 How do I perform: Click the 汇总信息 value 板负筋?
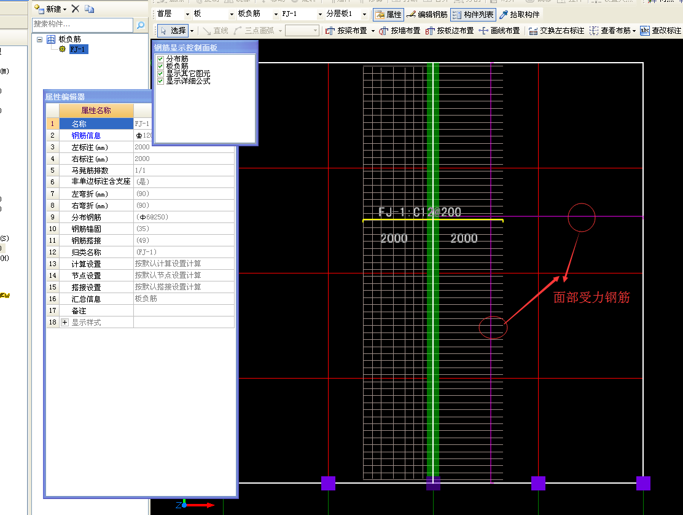[184, 299]
